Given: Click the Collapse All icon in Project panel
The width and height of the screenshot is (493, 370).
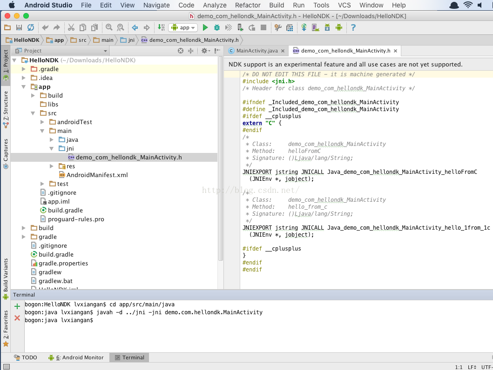Looking at the screenshot, I should tap(190, 51).
